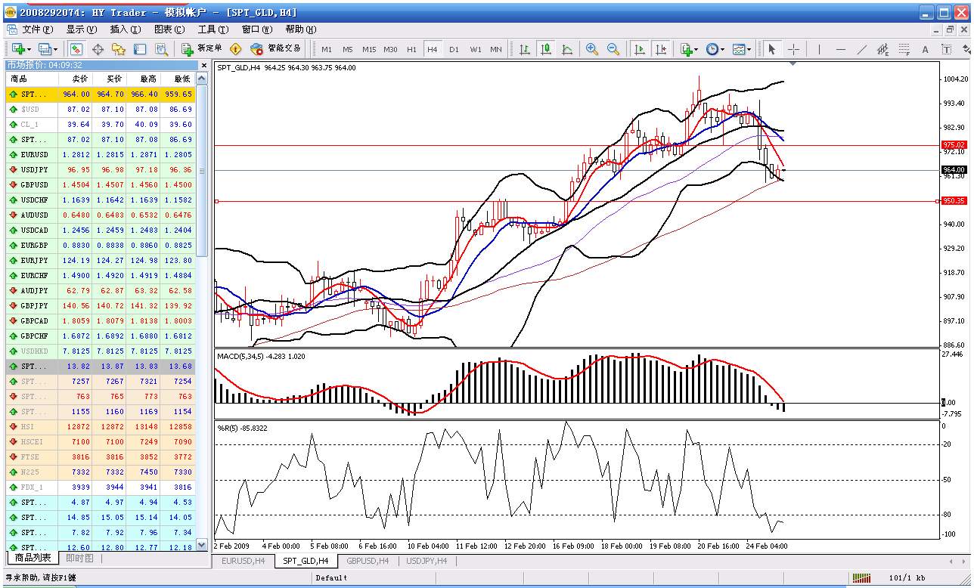
Task: Toggle chart auto scroll icon
Action: (640, 49)
